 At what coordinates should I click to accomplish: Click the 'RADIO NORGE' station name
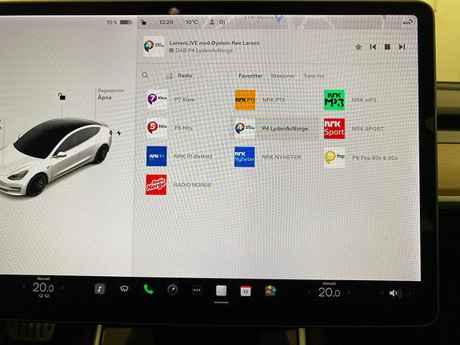192,185
